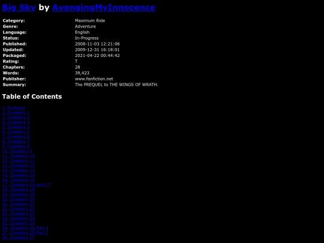This screenshot has height=243, width=324.
Task: Click the '7. Chapters 6' entry
Action: tap(16, 137)
